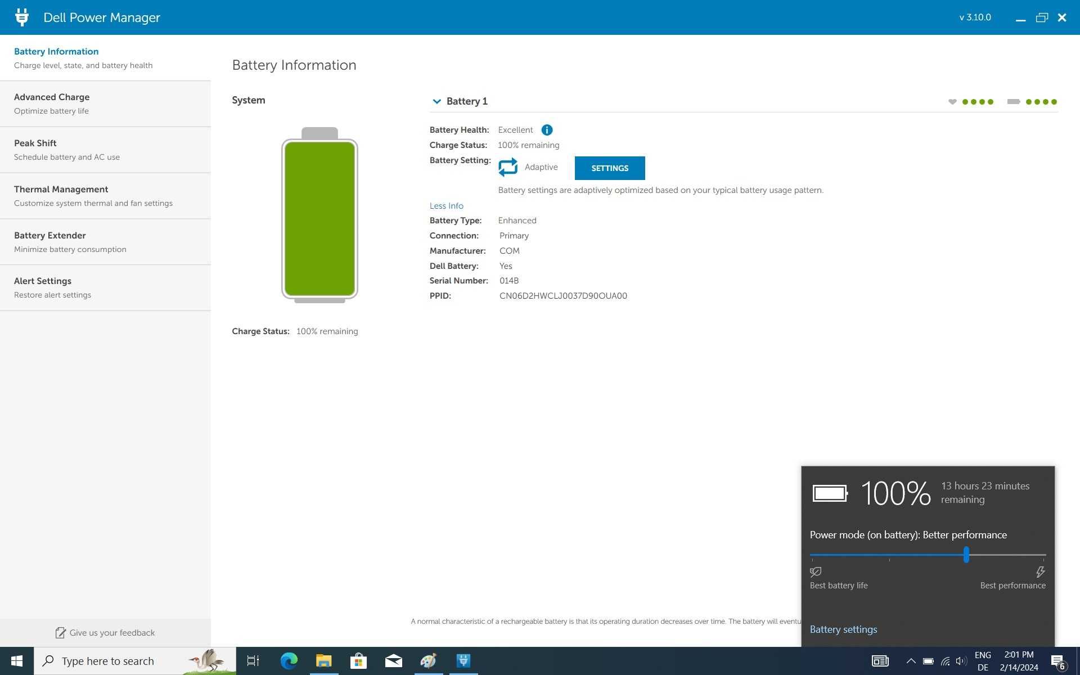Click the large green system battery graphic

click(319, 215)
